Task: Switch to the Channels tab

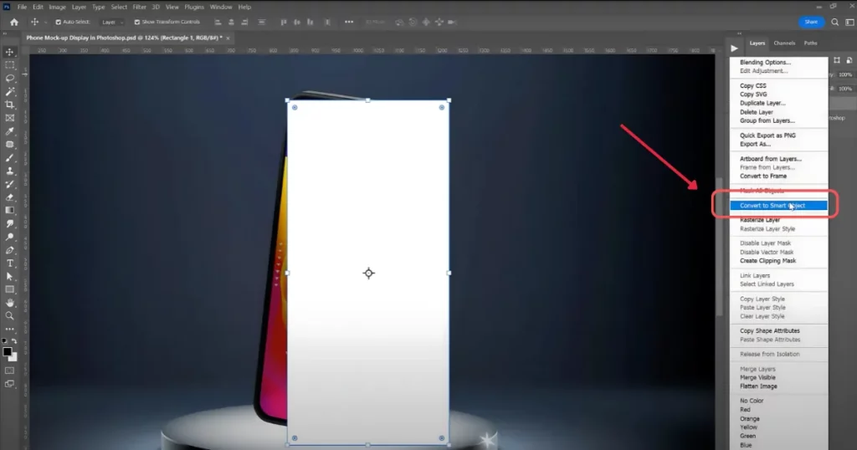Action: click(x=784, y=43)
